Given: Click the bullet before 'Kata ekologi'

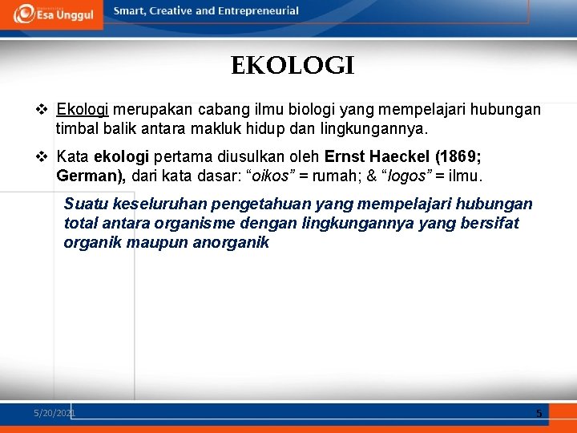Looking at the screenshot, I should 42,157.
